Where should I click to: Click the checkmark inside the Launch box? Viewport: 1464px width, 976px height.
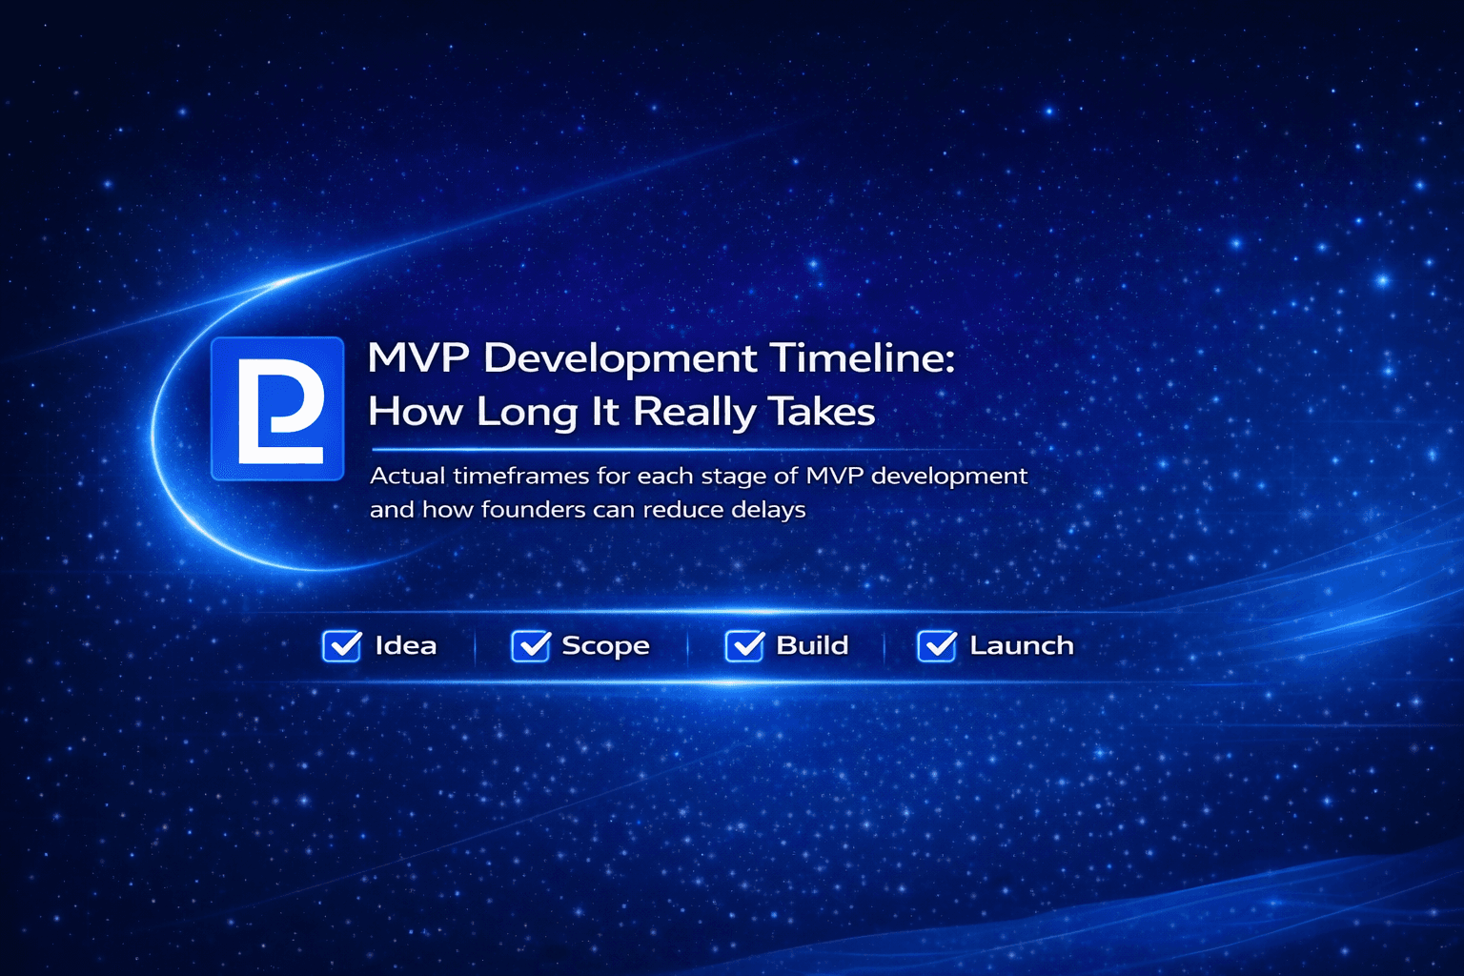pos(937,645)
